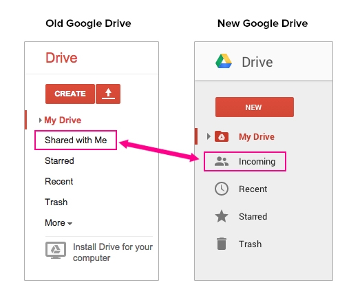Click the clock icon beside Recent
Screen dimensions: 351x294
click(x=222, y=189)
